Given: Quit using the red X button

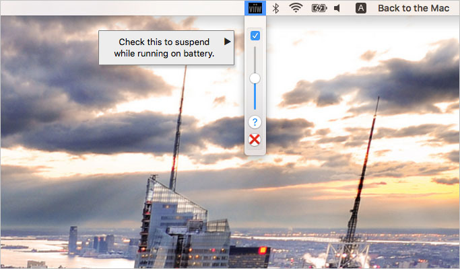Looking at the screenshot, I should [x=255, y=140].
